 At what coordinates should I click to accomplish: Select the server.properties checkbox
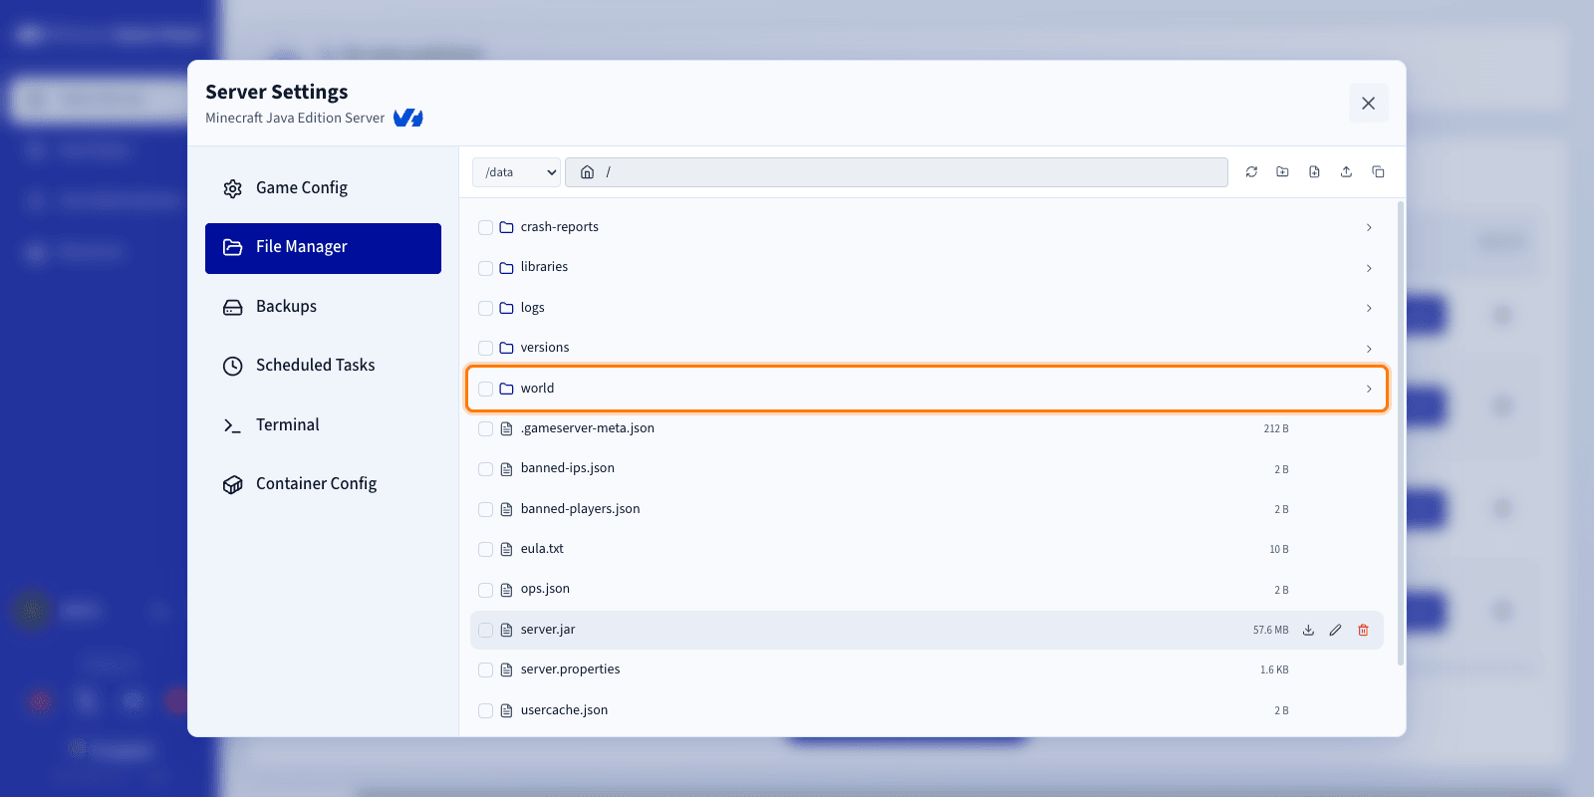coord(485,670)
